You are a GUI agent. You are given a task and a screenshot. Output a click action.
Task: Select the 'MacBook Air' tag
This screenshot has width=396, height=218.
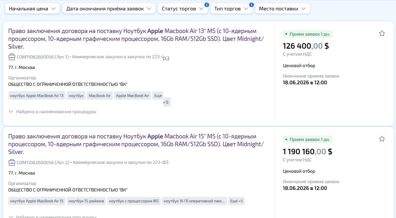coord(100,95)
